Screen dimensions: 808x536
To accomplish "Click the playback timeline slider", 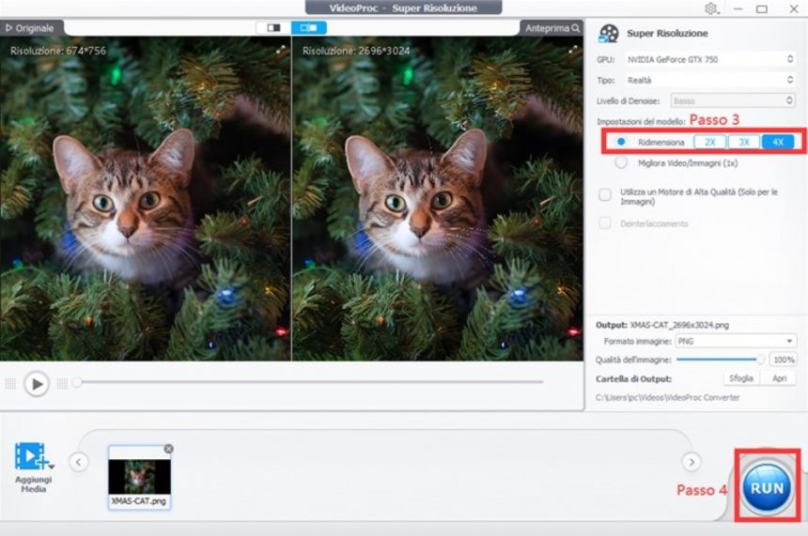I will [x=308, y=382].
